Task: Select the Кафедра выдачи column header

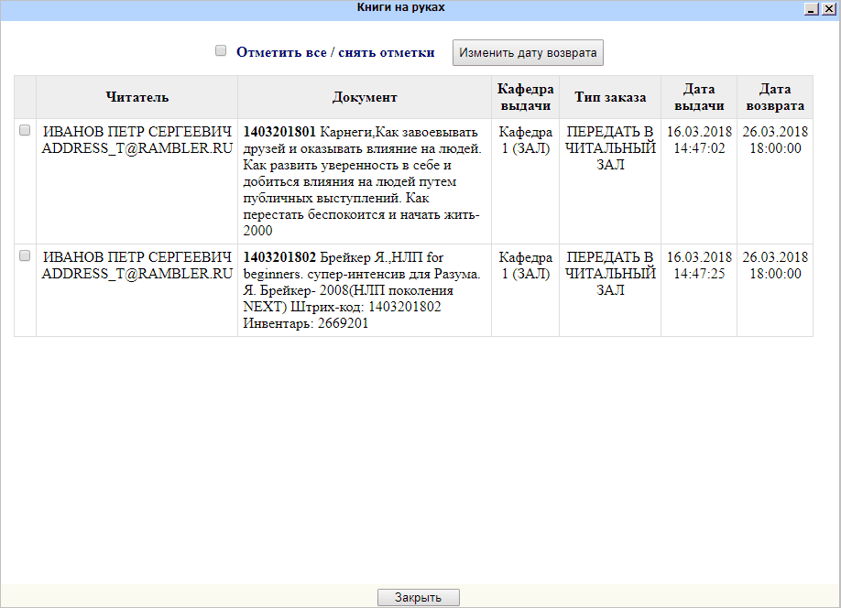Action: click(x=524, y=96)
